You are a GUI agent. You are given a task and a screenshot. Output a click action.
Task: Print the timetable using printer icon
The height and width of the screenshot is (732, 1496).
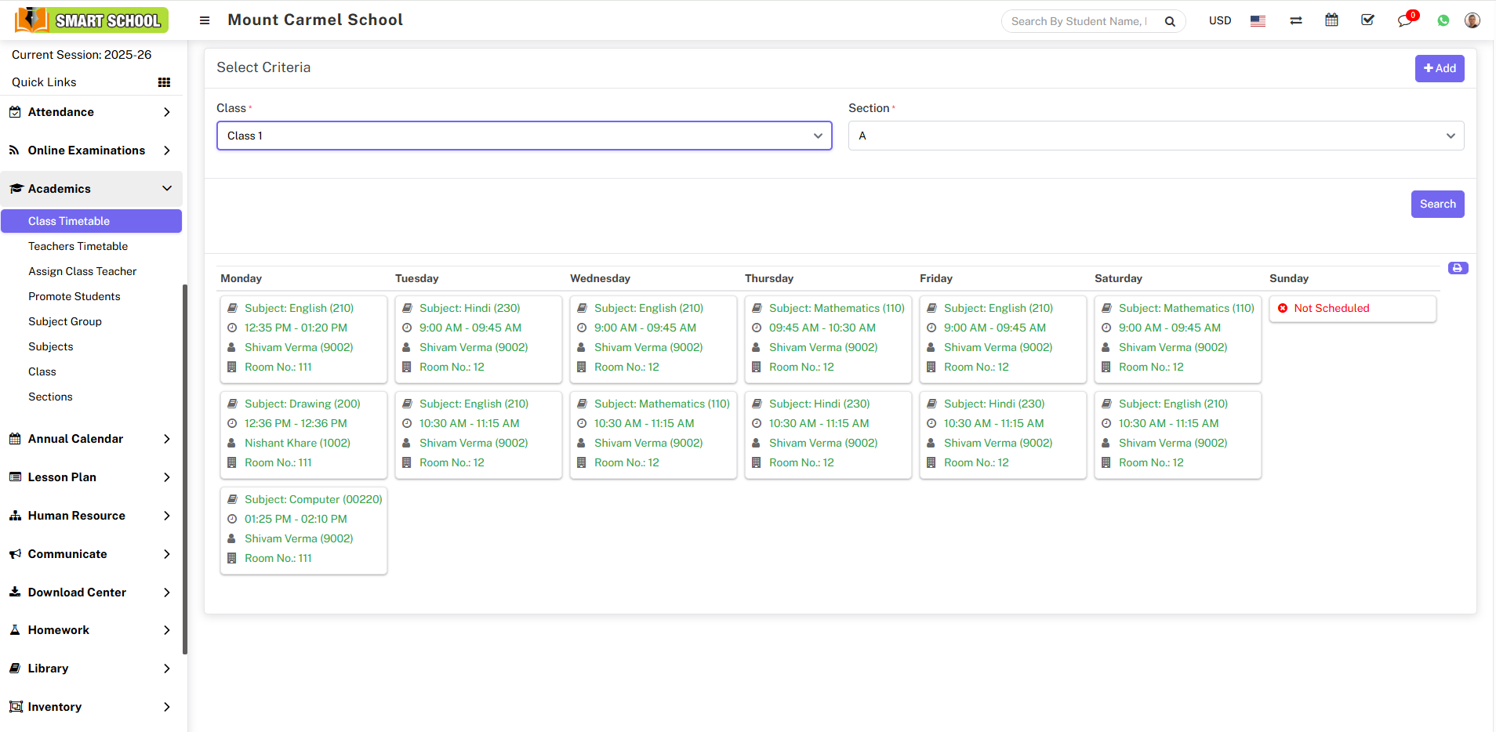point(1458,268)
